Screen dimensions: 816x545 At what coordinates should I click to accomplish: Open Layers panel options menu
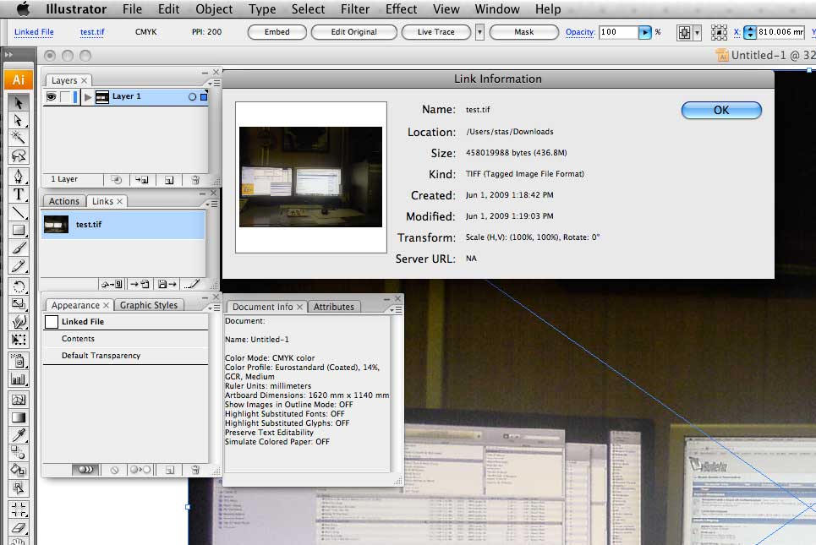click(214, 83)
